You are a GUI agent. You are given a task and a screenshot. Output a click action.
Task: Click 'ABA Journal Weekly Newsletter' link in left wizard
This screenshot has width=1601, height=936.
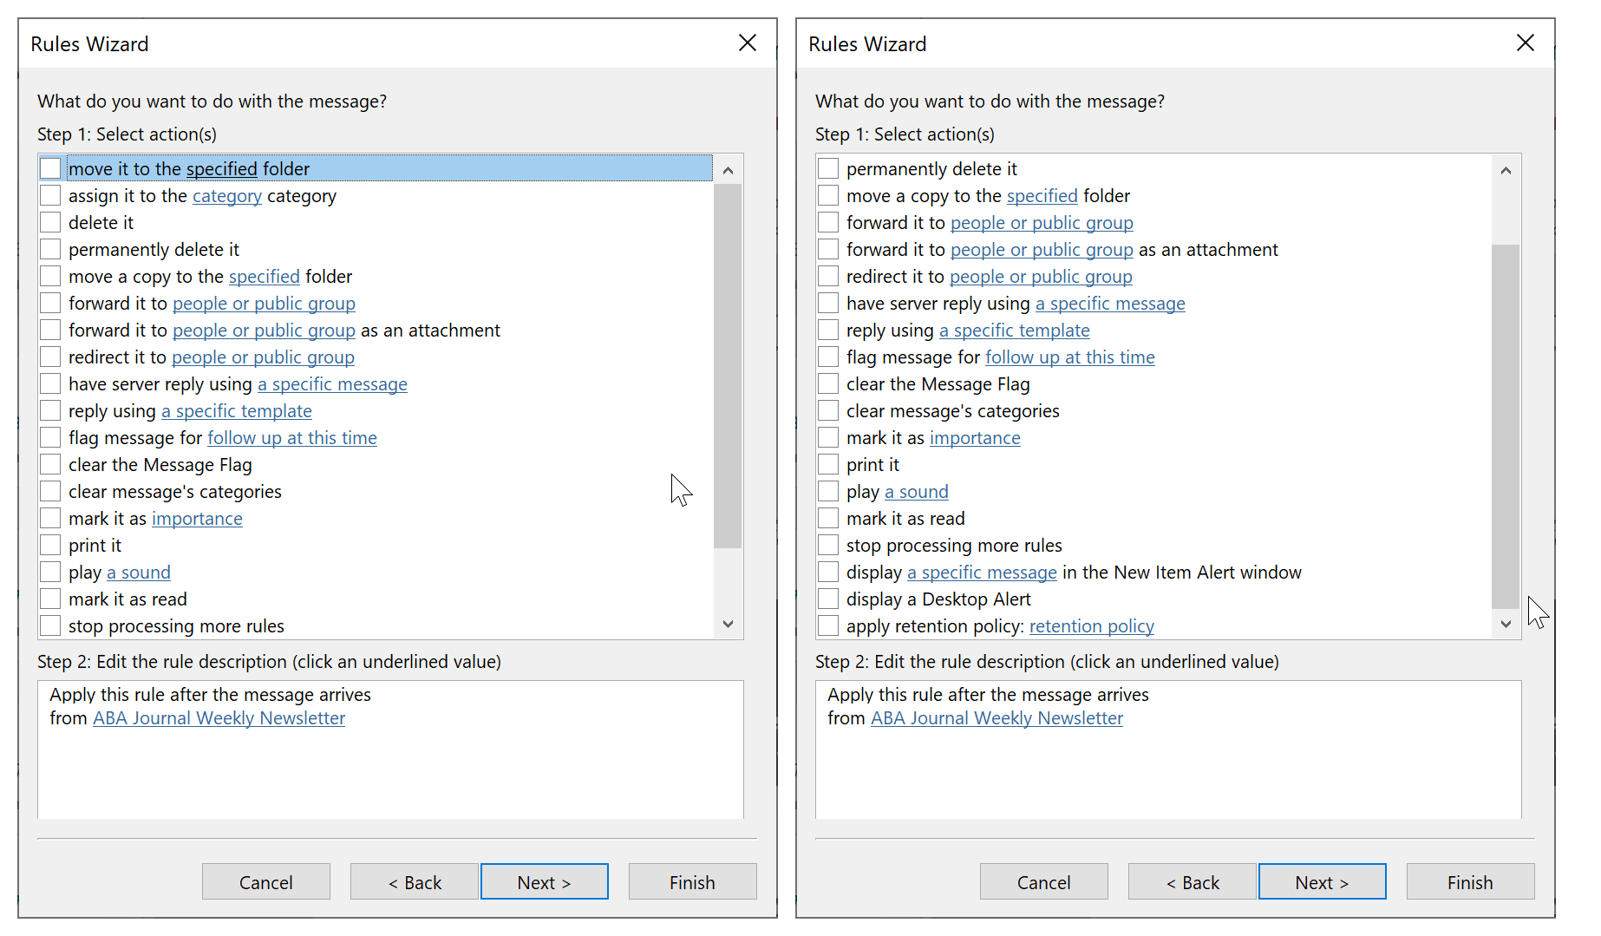(219, 718)
